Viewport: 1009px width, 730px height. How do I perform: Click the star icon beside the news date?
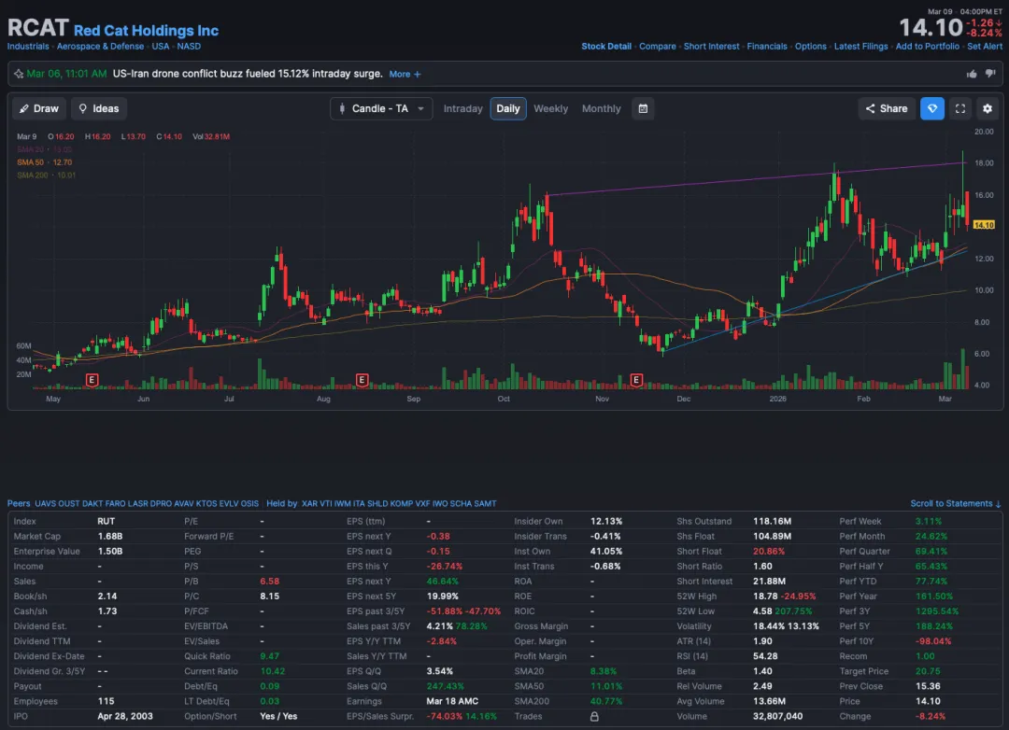click(x=19, y=74)
